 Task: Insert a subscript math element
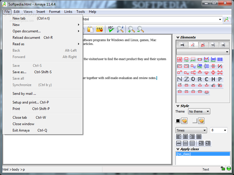pos(186,73)
